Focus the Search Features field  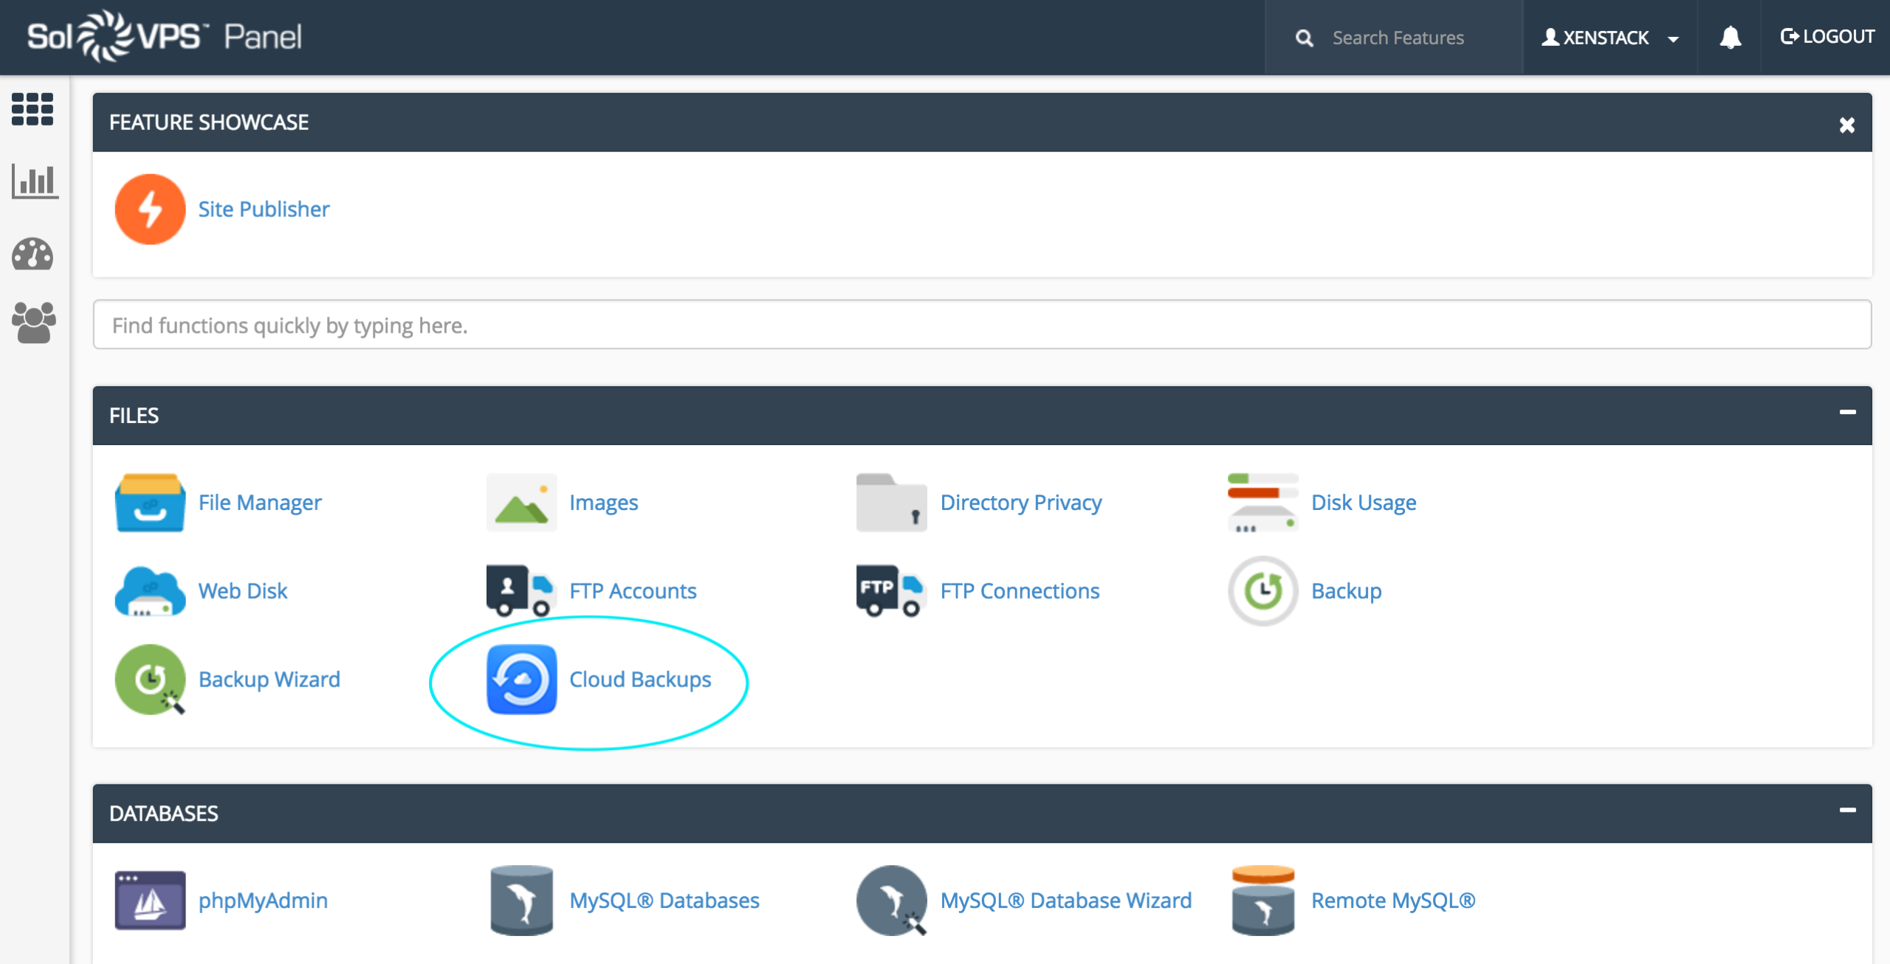click(1398, 38)
